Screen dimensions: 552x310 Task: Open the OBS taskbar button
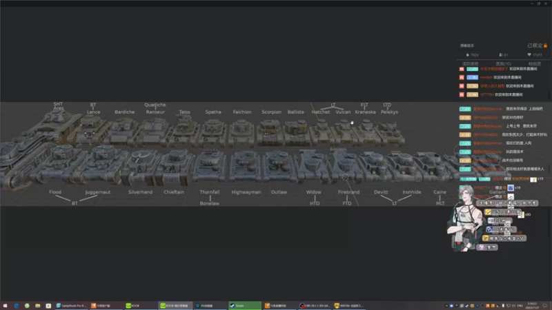[315, 306]
